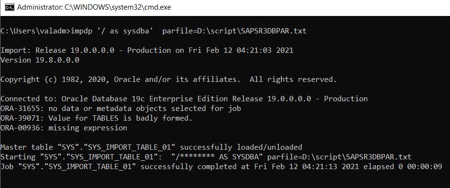Click the Import Release 19.0.0.0.0 line
Screen dimensions: 450x188
(147, 50)
